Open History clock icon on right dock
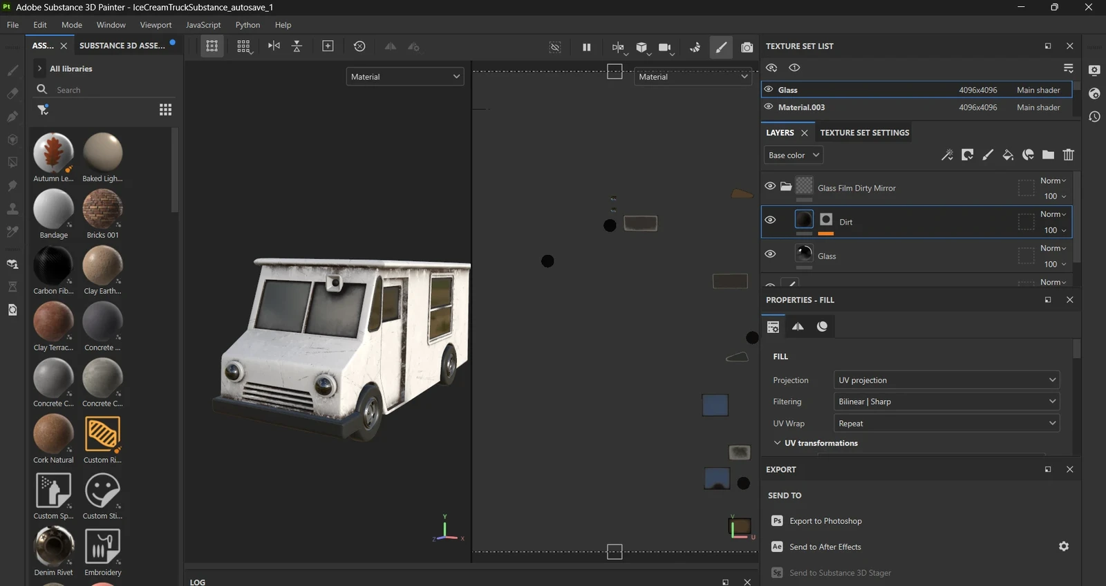 [1094, 117]
